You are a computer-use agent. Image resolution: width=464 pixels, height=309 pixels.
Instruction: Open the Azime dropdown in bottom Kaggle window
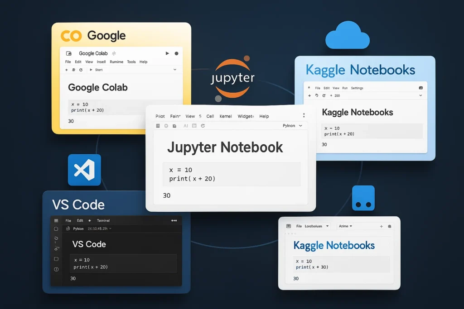(345, 226)
